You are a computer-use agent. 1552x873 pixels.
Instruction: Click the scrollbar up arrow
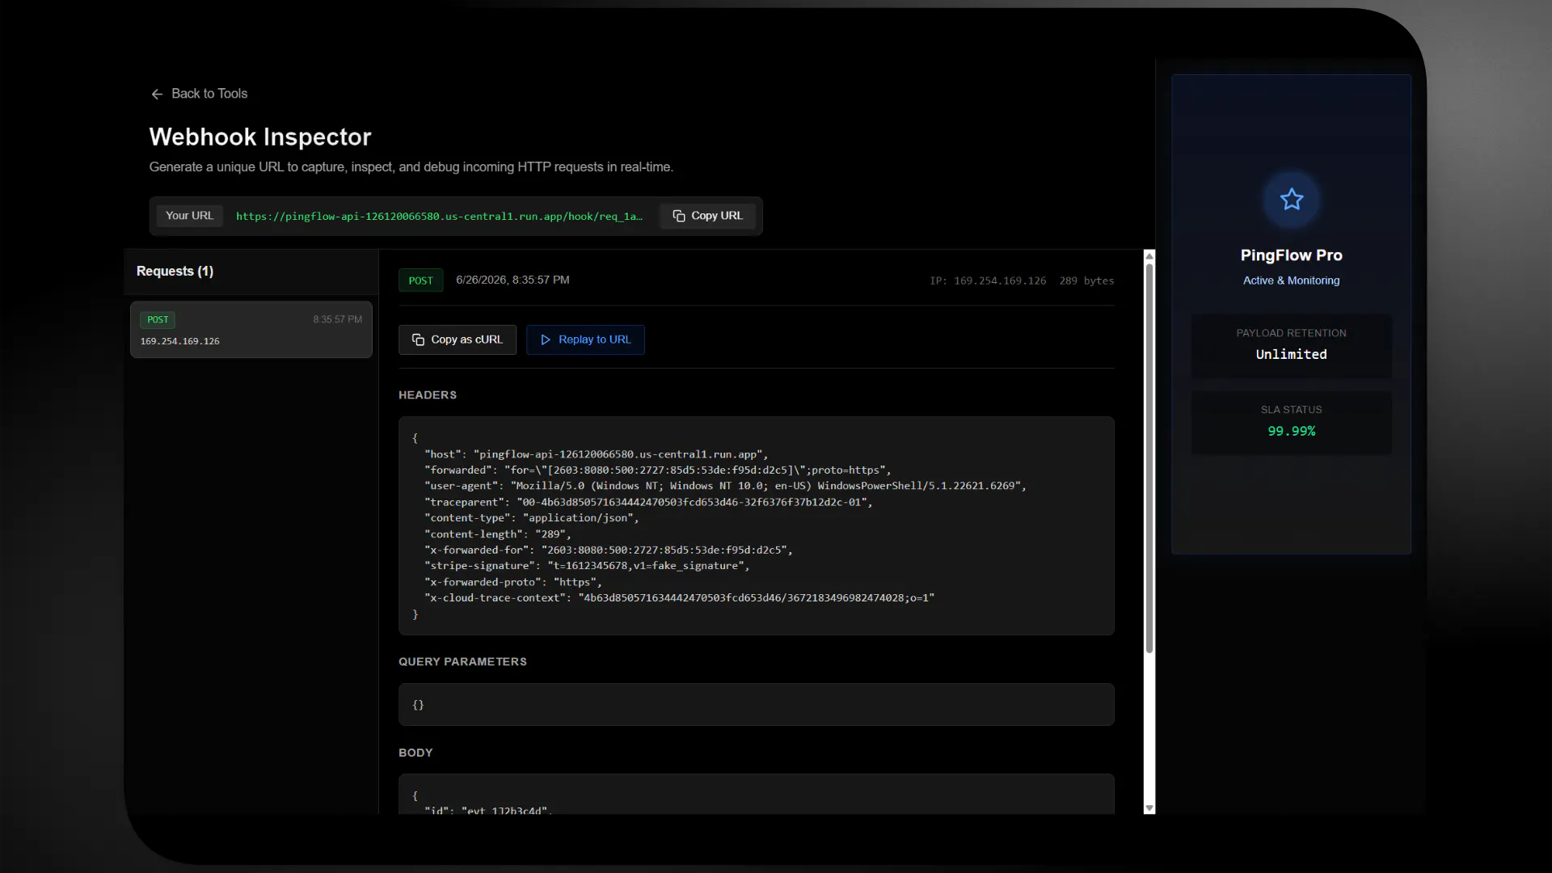[1149, 256]
